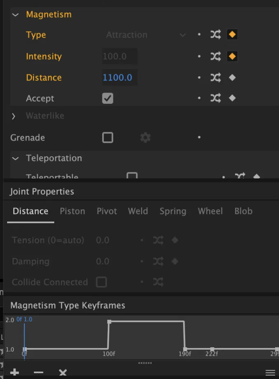Click the randomize shuffle icon for Type
279x379 pixels.
215,35
